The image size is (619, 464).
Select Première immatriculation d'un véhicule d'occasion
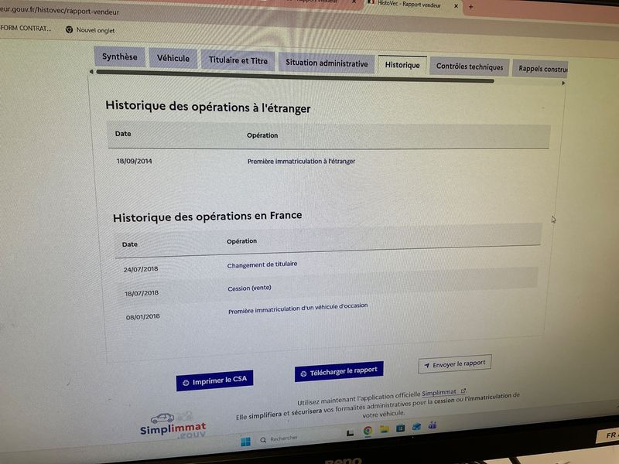click(x=298, y=308)
